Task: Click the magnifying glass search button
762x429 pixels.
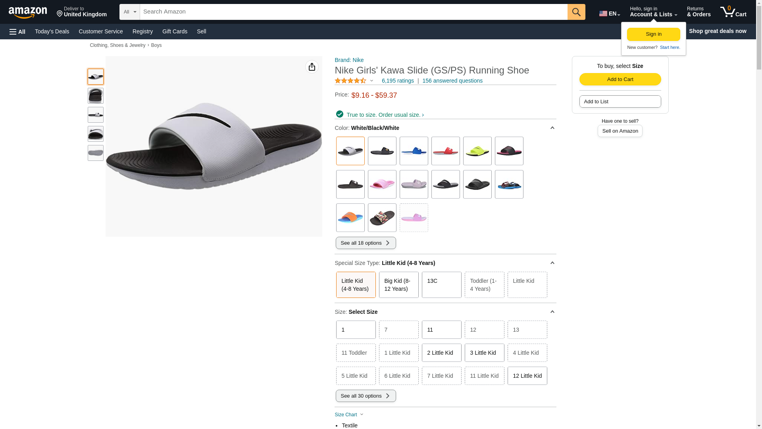Action: (x=576, y=12)
